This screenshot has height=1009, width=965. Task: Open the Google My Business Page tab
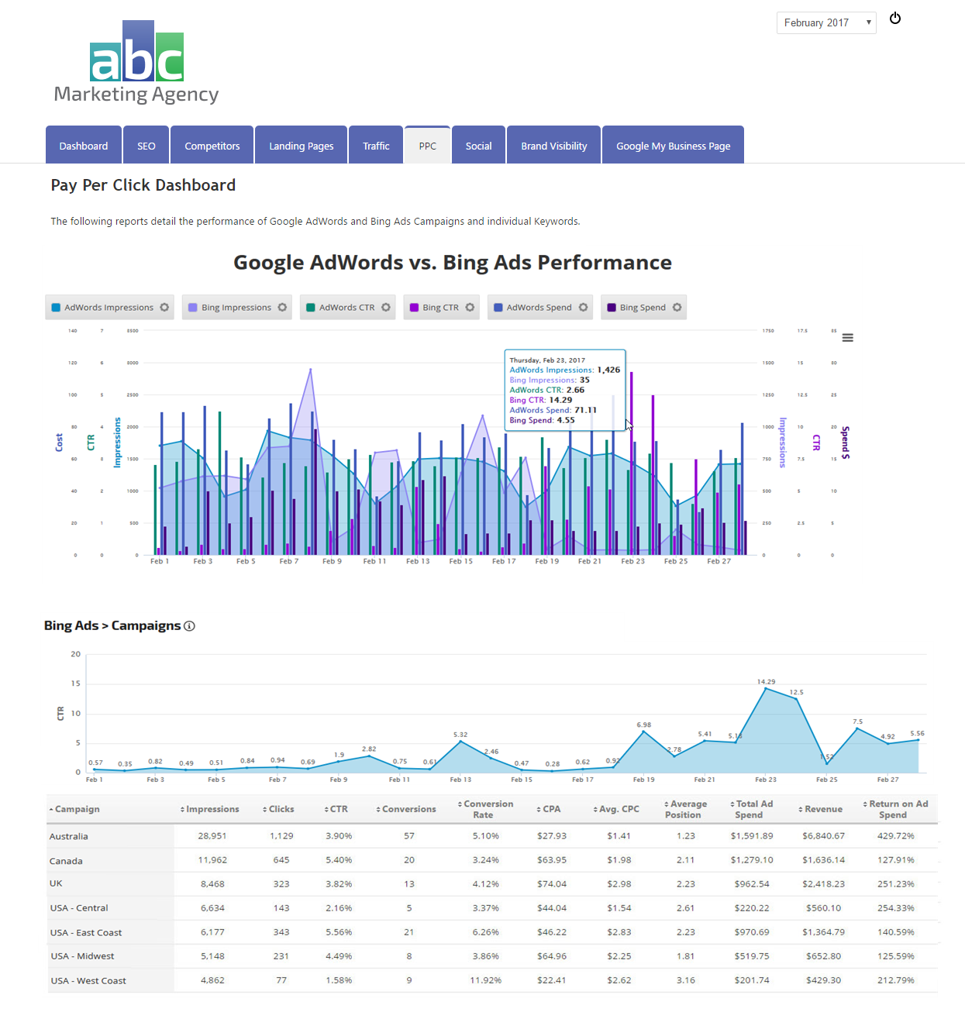coord(673,146)
